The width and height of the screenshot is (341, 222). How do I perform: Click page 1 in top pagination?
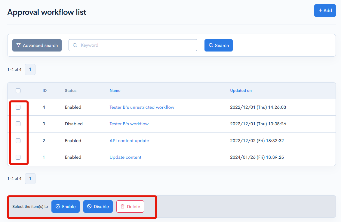click(30, 69)
